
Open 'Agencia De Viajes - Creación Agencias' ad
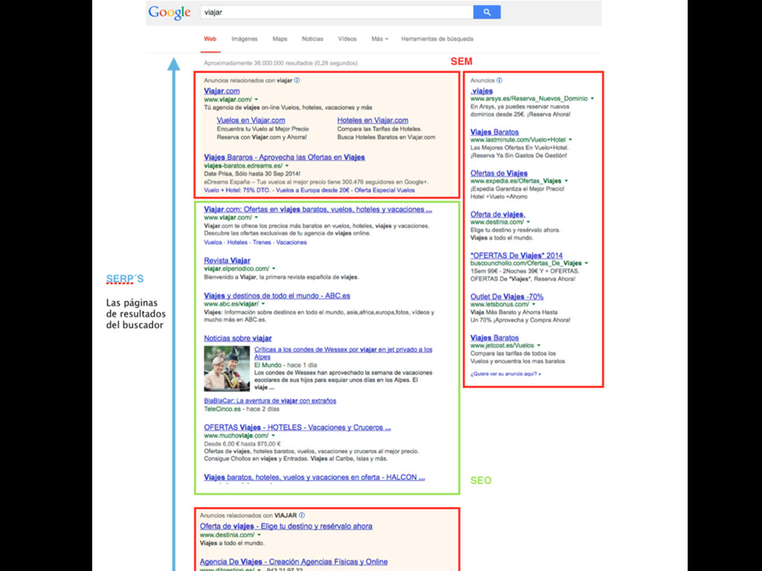(293, 561)
